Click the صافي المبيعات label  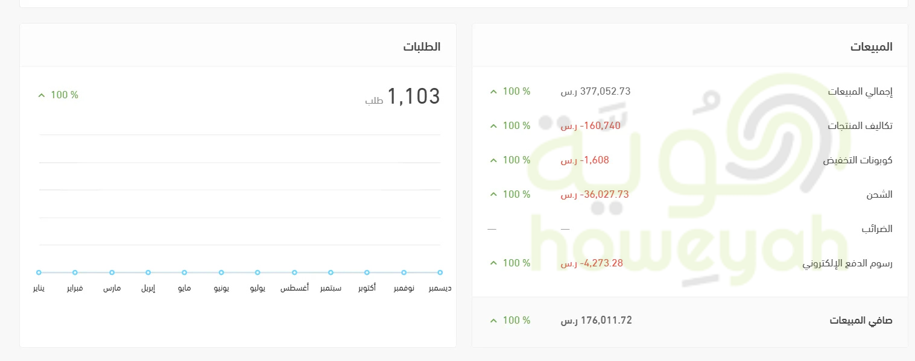[x=861, y=321]
